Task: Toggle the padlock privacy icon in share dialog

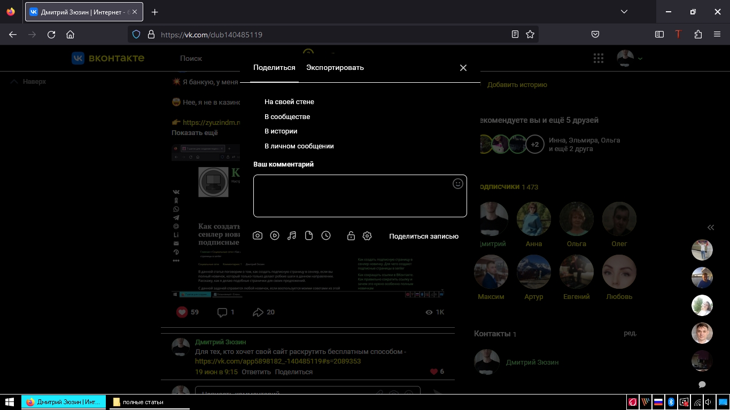Action: point(351,235)
